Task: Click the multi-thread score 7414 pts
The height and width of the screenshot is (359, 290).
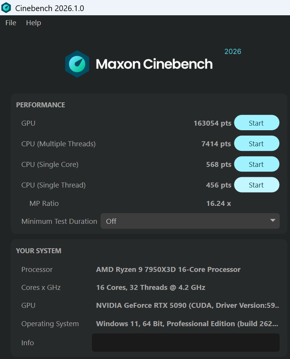Action: [216, 144]
